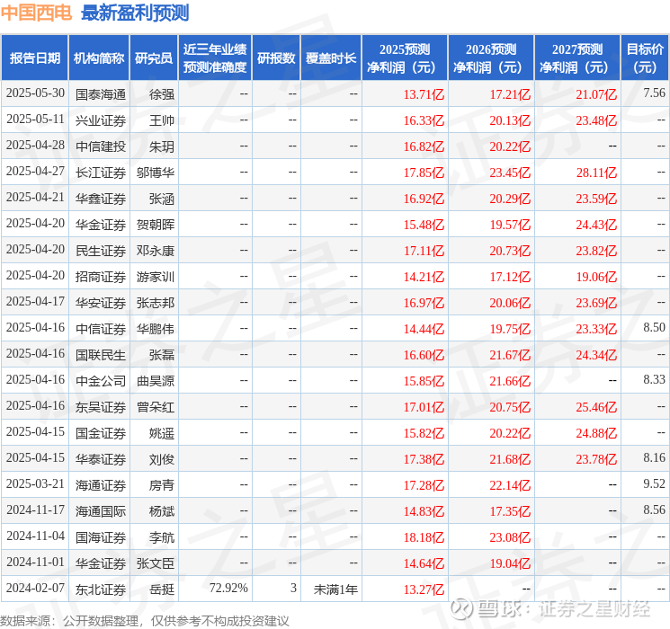The width and height of the screenshot is (670, 629).
Task: Click the 近三年业绩预测准确度 column header
Action: click(x=215, y=58)
